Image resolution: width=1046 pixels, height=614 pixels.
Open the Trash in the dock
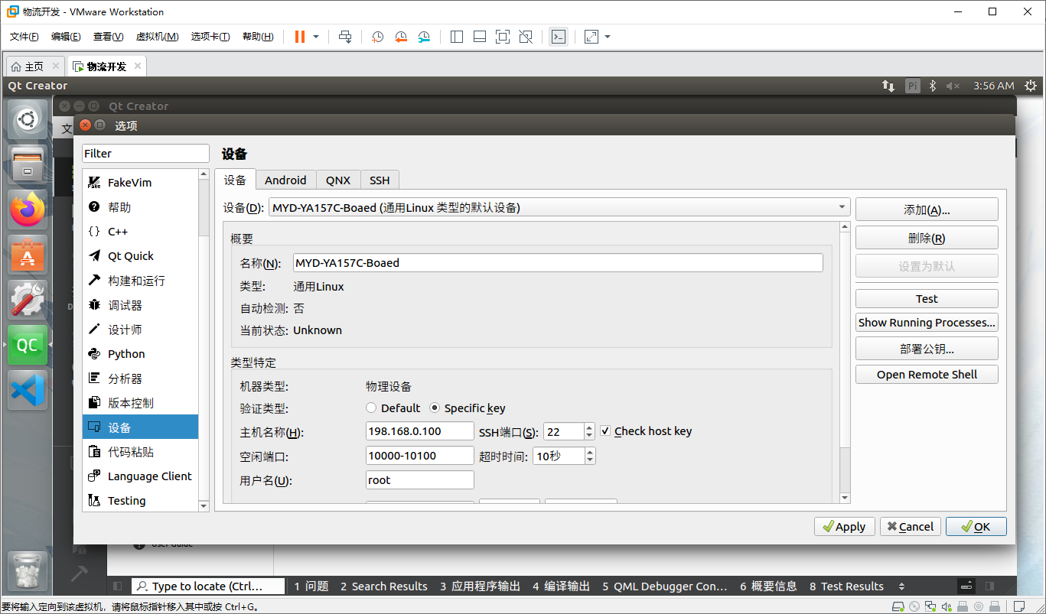click(x=28, y=570)
